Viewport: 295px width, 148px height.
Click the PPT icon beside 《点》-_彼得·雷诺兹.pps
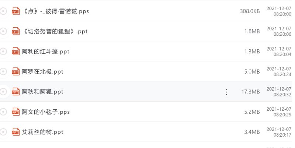(x=15, y=11)
